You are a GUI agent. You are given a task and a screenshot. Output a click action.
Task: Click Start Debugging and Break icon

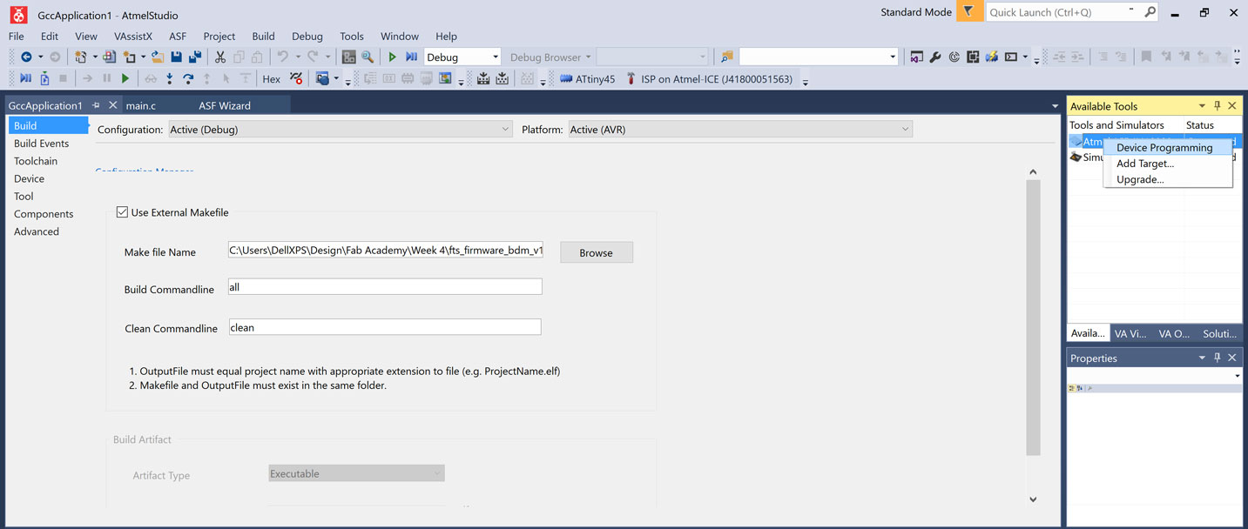(411, 57)
